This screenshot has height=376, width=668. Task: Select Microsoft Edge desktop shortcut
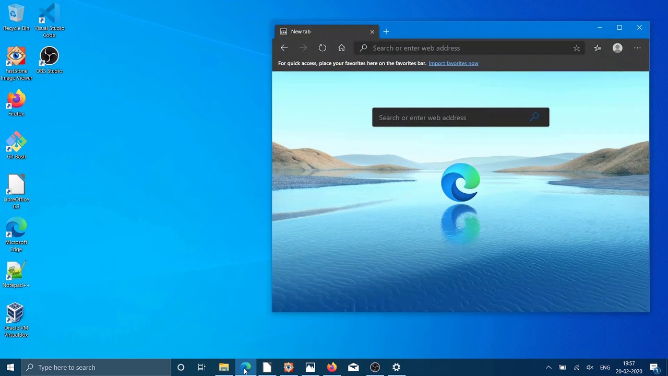tap(16, 234)
